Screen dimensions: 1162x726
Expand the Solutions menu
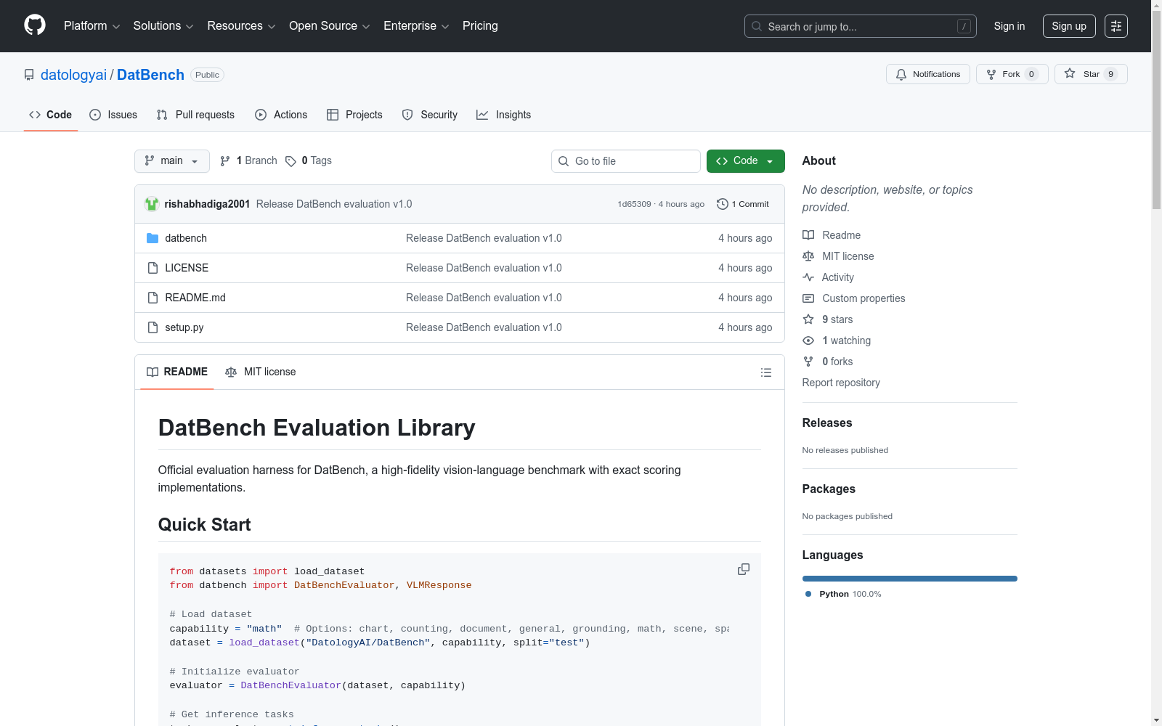[163, 26]
